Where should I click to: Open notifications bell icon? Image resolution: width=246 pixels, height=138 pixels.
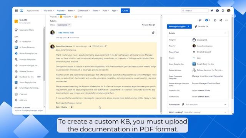(x=212, y=11)
